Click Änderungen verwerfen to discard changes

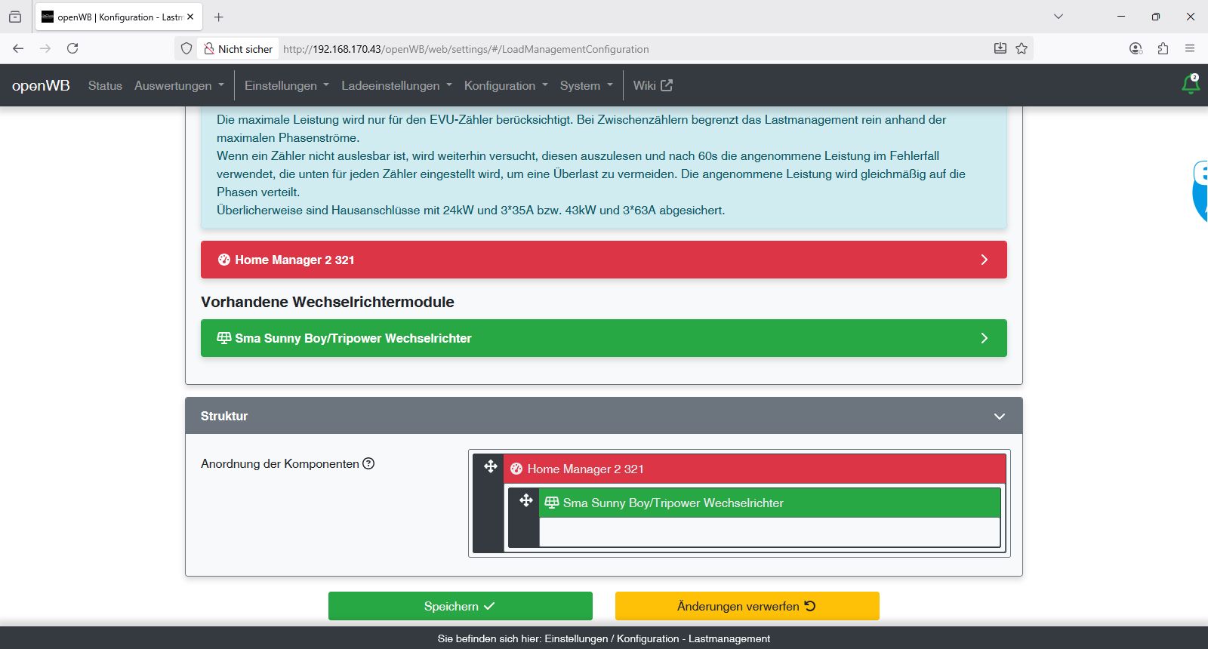747,606
